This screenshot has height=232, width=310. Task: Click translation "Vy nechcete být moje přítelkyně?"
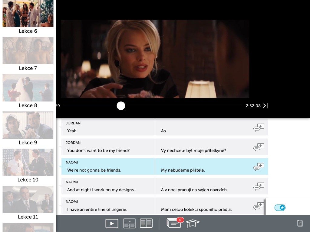(193, 150)
